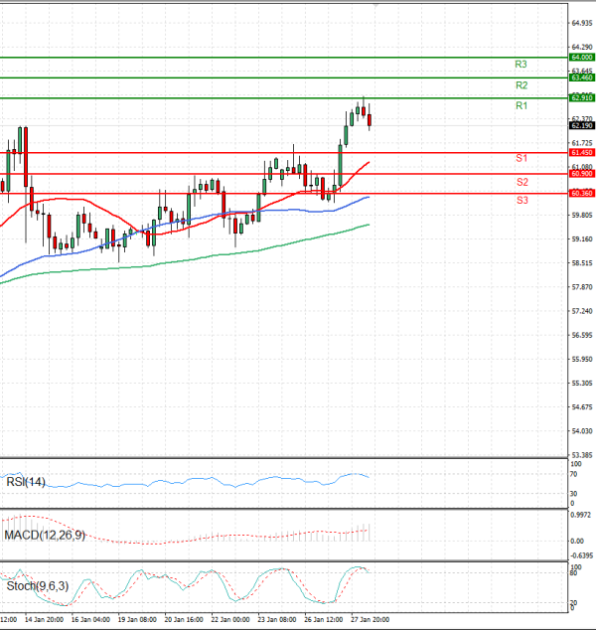Image resolution: width=596 pixels, height=630 pixels.
Task: Select the S1 support label
Action: click(x=521, y=159)
